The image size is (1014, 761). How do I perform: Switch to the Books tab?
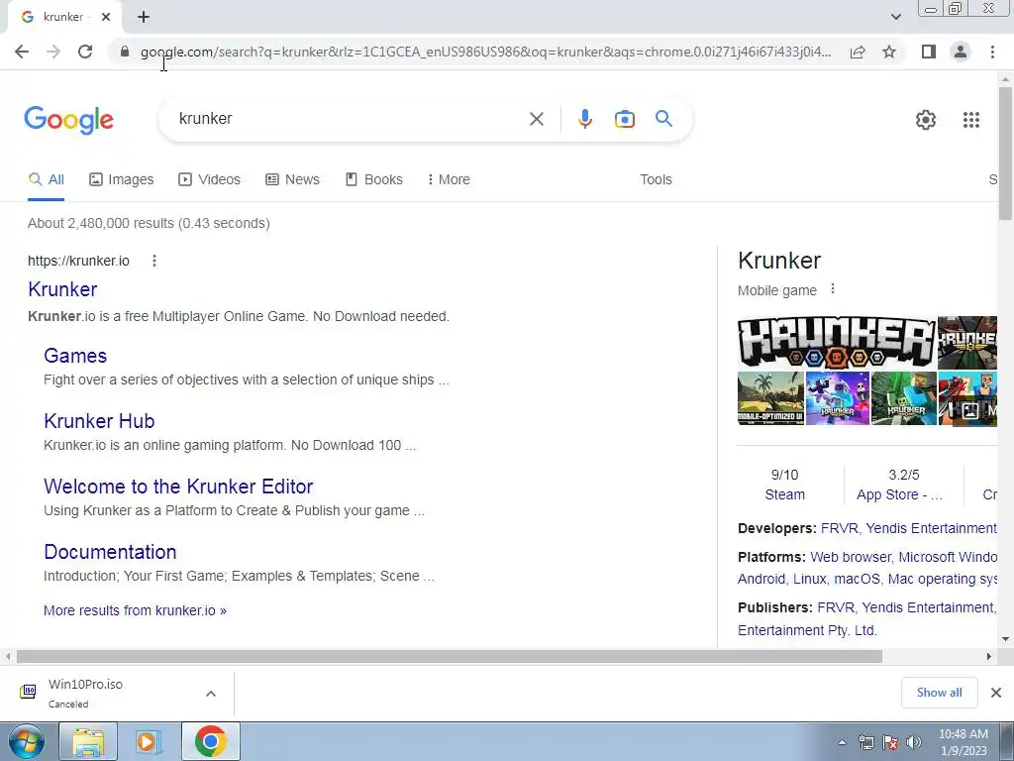(373, 180)
